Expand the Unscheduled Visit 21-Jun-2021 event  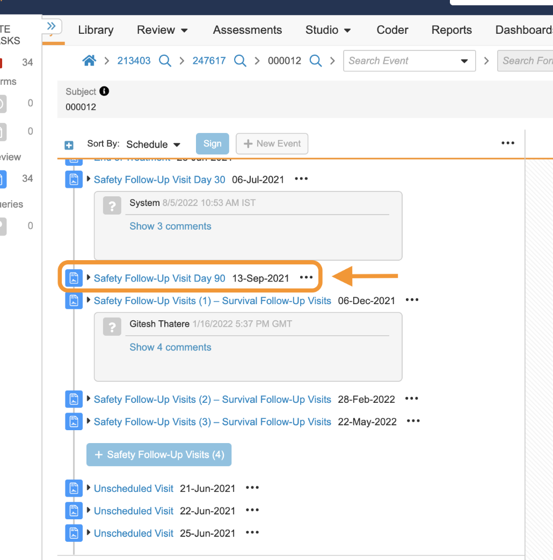click(x=89, y=488)
